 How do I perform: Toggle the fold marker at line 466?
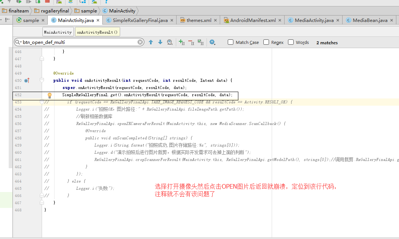42,195
